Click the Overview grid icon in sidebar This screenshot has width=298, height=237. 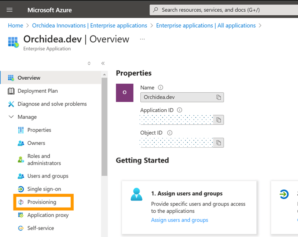pos(11,78)
